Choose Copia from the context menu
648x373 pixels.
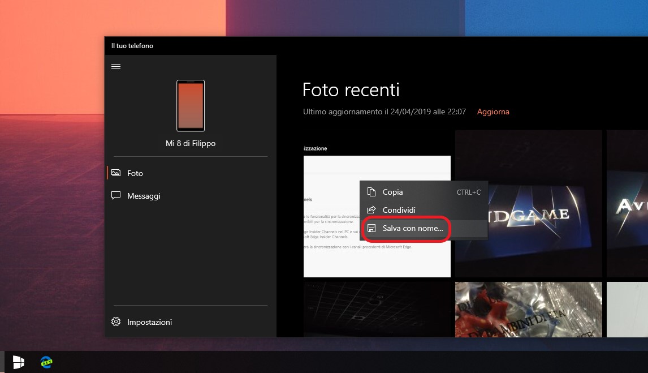[x=424, y=192]
